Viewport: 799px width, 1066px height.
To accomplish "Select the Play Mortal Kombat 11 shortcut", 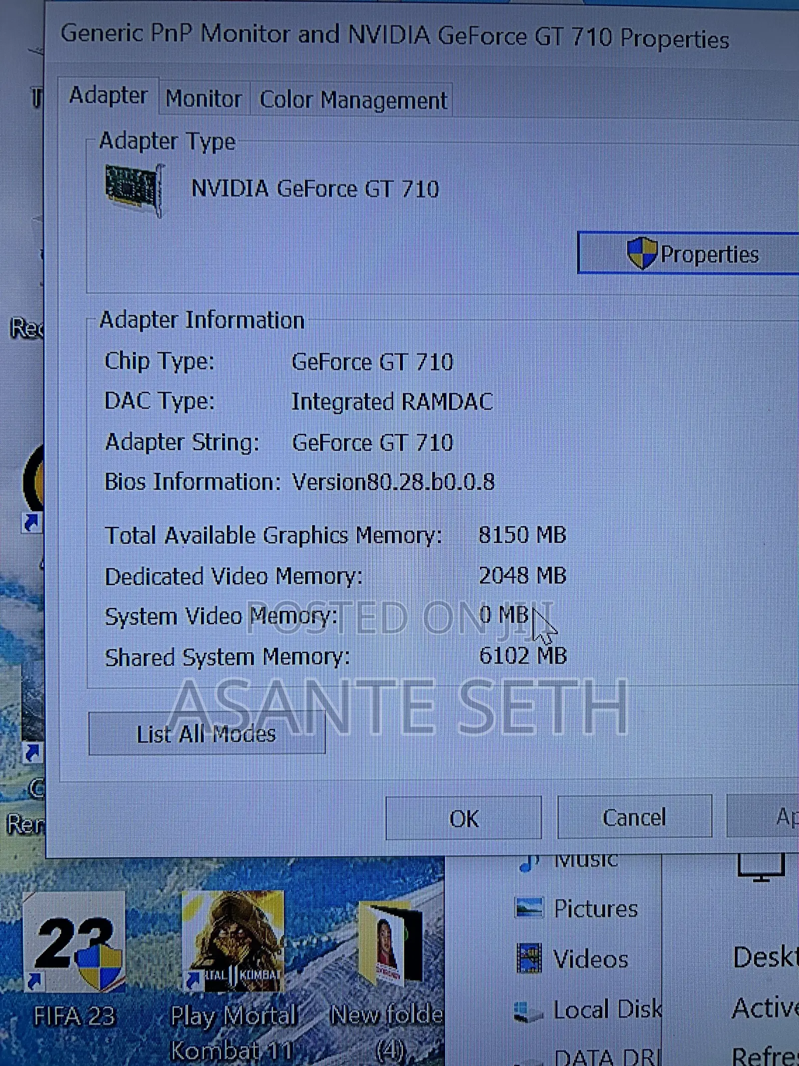I will pyautogui.click(x=234, y=976).
